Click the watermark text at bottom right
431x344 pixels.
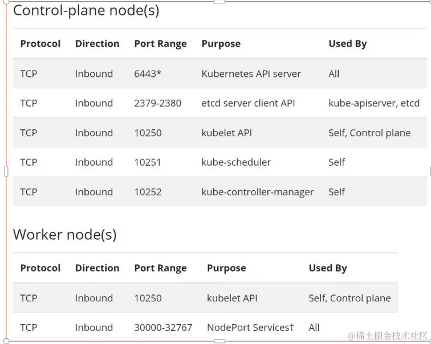388,335
